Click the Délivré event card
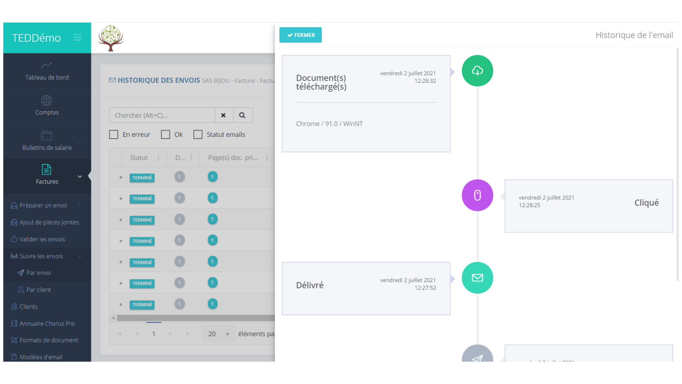Screen dimensions: 682x384 [366, 288]
